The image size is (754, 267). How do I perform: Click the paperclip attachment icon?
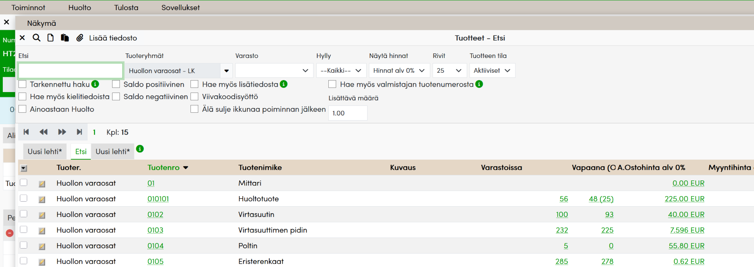point(80,38)
